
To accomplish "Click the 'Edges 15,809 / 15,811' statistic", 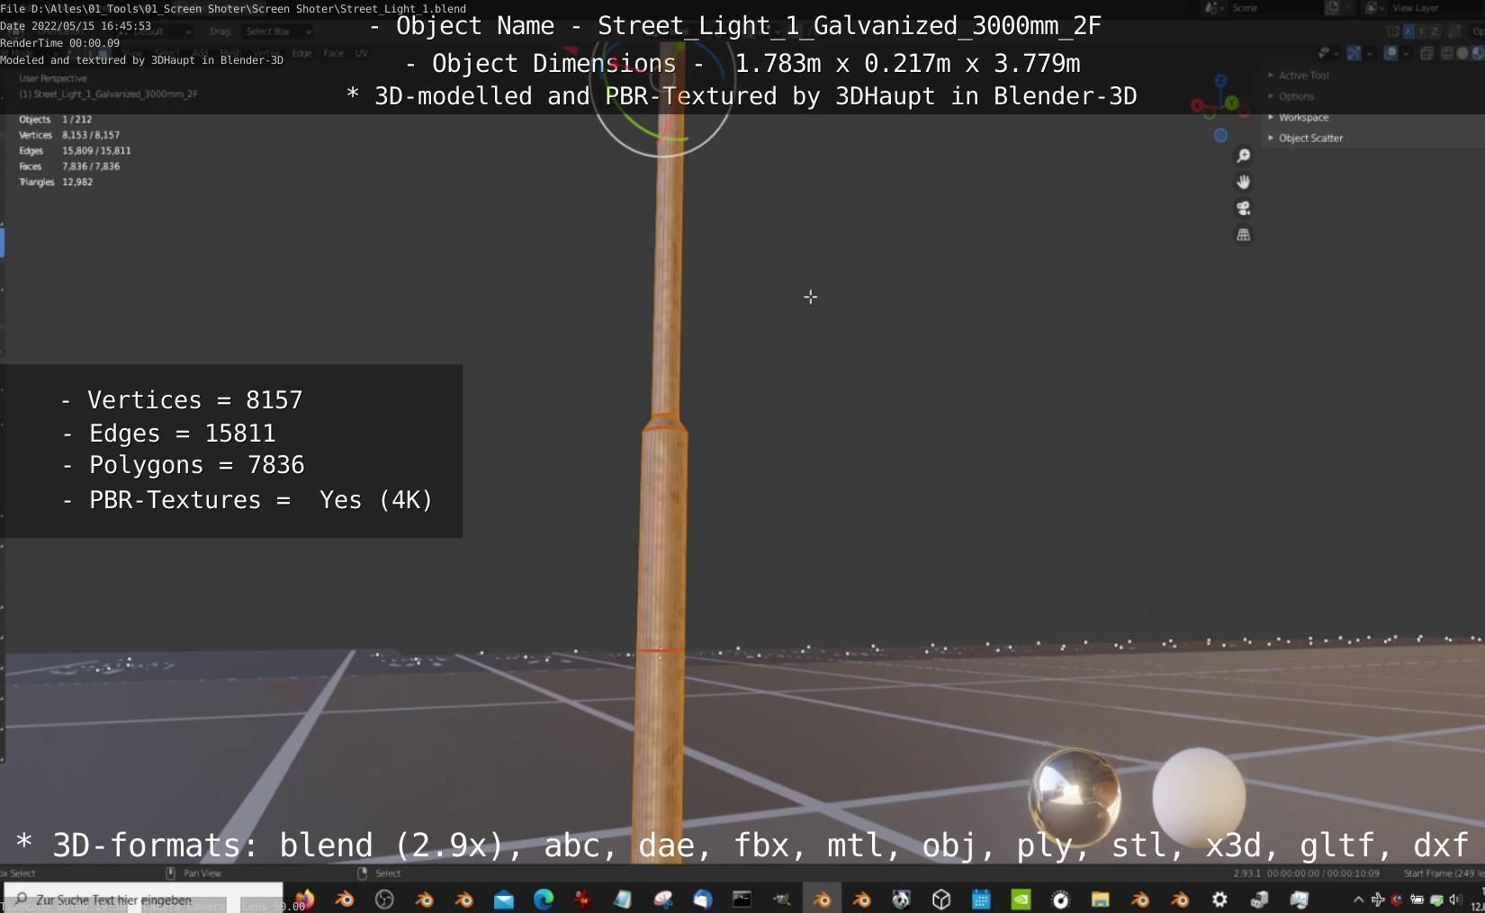I will tap(75, 150).
